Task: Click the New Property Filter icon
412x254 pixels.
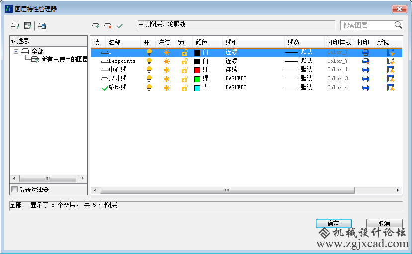Action: tap(15, 26)
